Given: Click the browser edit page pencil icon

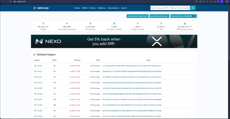Looking at the screenshot, I should tap(197, 1).
